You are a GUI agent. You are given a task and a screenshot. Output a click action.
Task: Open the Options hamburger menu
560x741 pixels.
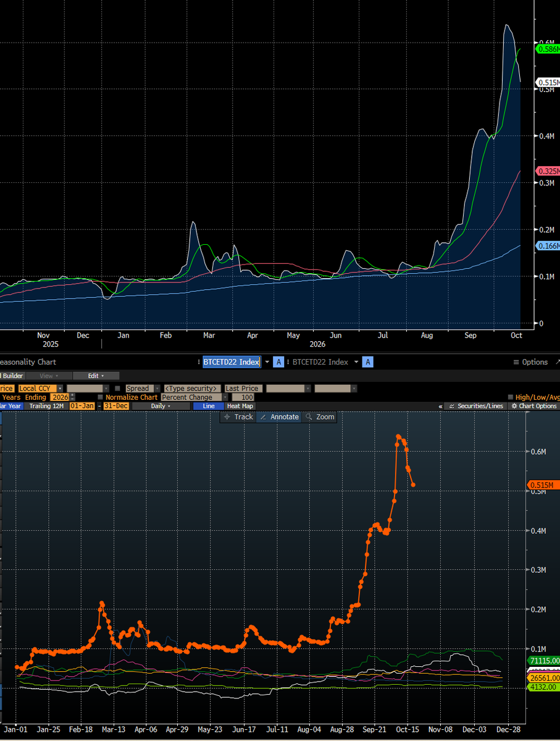[x=530, y=362]
